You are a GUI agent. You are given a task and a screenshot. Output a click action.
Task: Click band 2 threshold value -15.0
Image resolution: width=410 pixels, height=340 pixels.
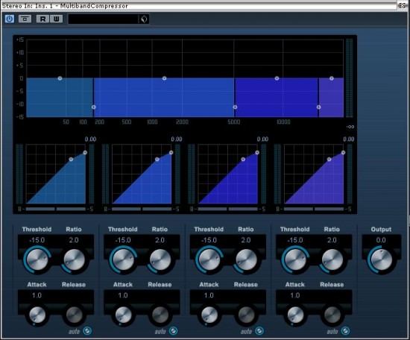(123, 240)
